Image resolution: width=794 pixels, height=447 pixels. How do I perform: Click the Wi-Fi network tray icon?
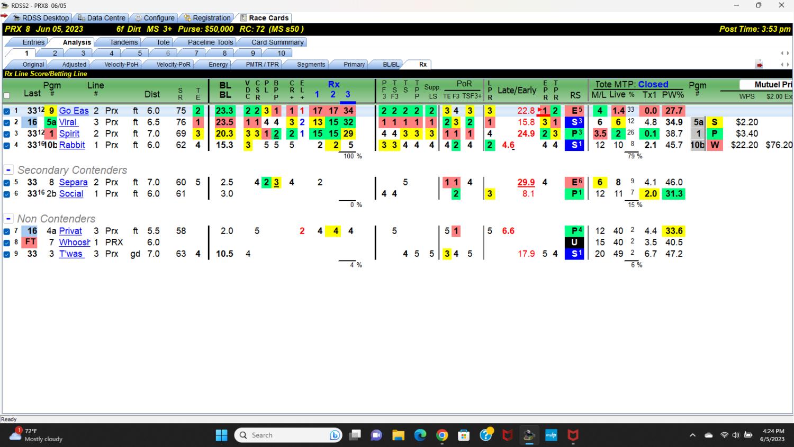724,435
